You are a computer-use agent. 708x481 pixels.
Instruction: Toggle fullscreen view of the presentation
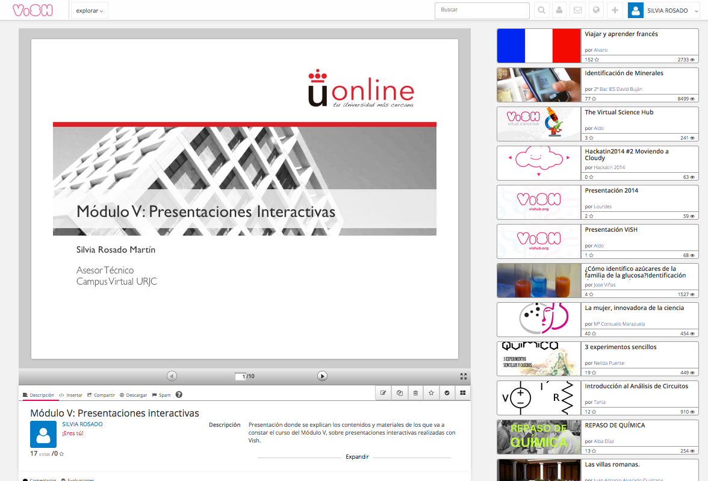click(464, 376)
